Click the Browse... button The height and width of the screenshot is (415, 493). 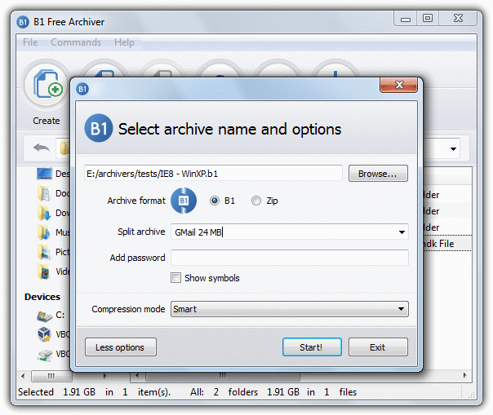pyautogui.click(x=378, y=174)
